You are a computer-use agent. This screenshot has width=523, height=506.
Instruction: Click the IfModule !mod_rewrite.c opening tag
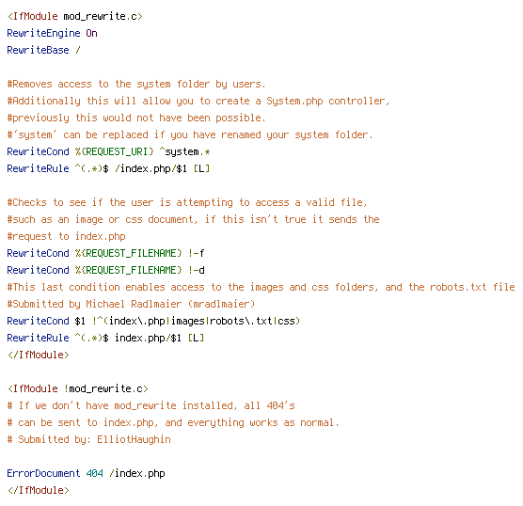(x=78, y=389)
